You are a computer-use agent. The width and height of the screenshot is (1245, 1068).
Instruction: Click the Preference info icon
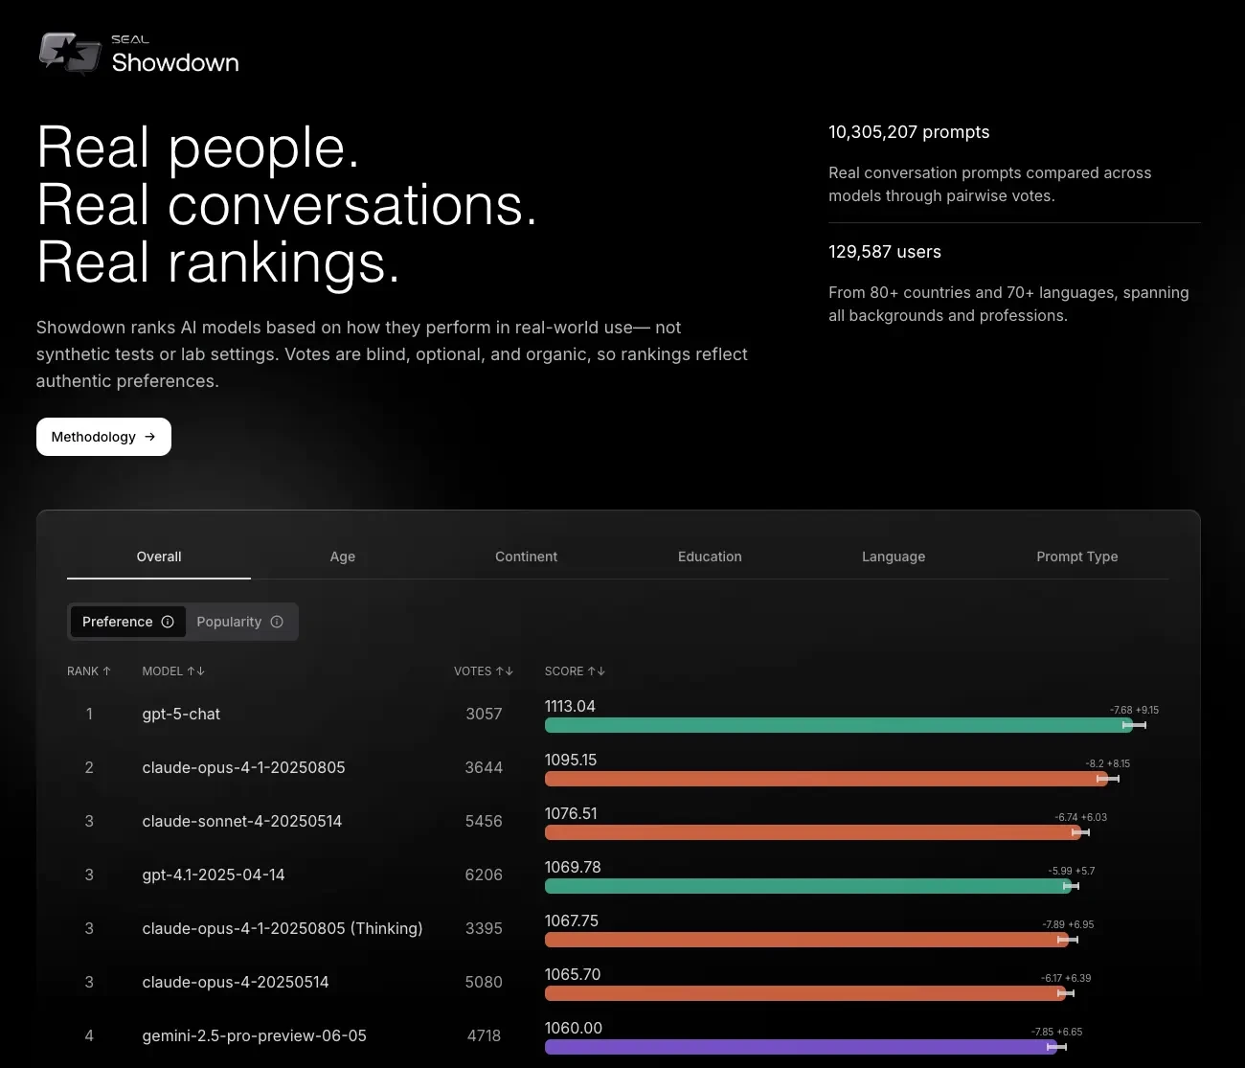(168, 622)
